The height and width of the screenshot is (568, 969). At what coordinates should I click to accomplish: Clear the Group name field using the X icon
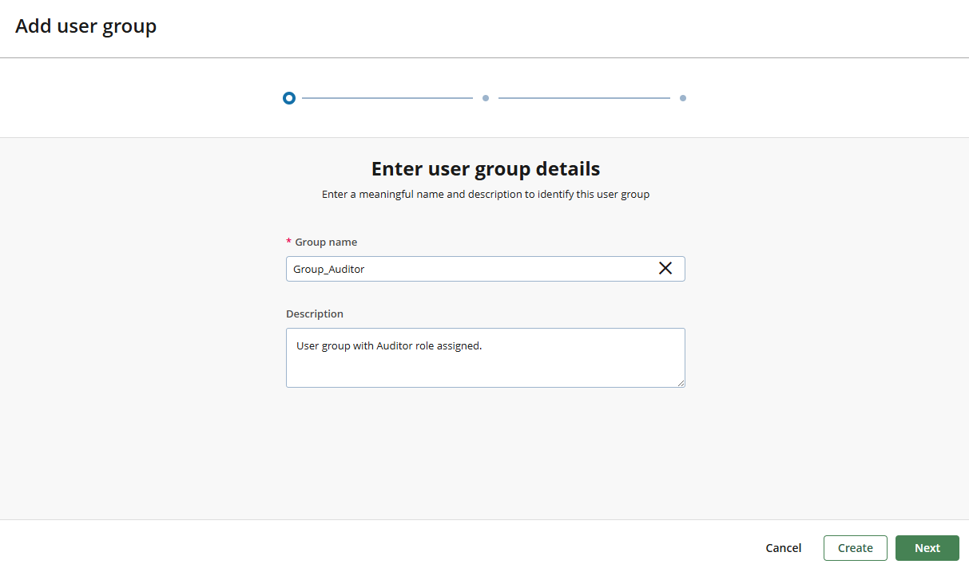tap(665, 268)
